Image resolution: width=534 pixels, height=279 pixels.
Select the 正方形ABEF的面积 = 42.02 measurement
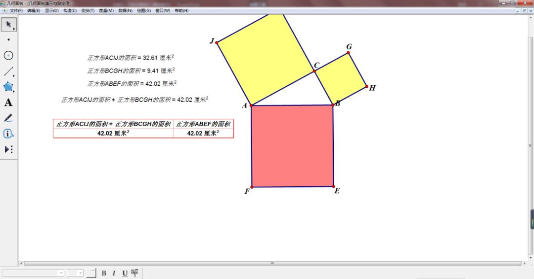pos(132,83)
